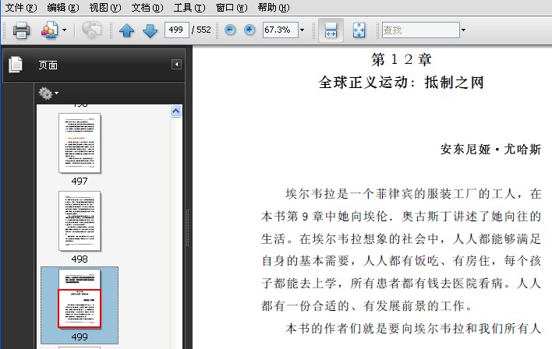552x349 pixels.
Task: Open the 帮助(H) menu
Action: coord(274,7)
